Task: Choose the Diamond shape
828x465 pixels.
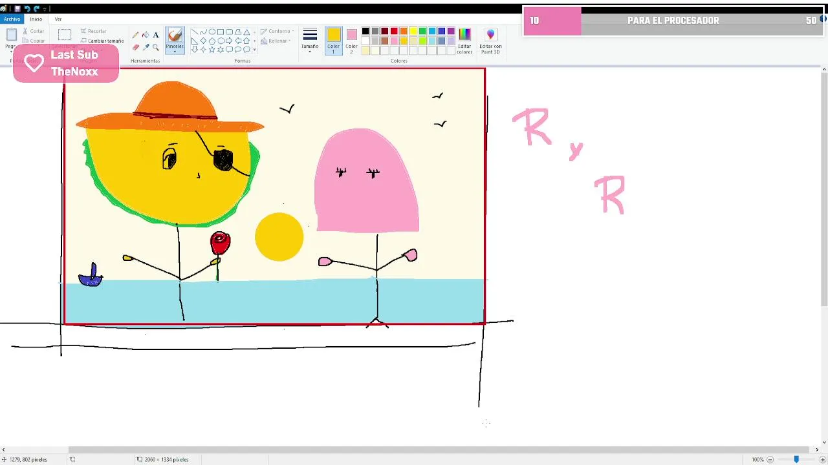Action: tap(203, 41)
